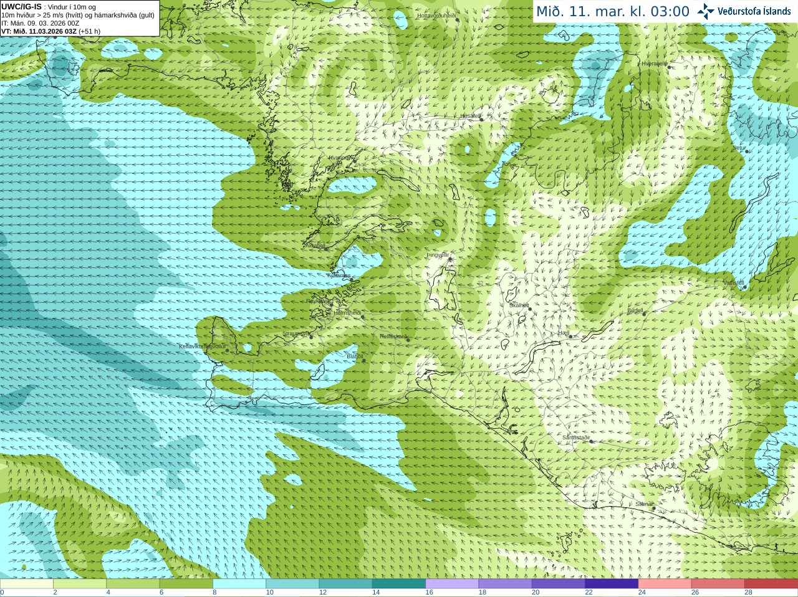
Task: Select the 4–6 m/s green legend swatch
Action: pyautogui.click(x=133, y=584)
